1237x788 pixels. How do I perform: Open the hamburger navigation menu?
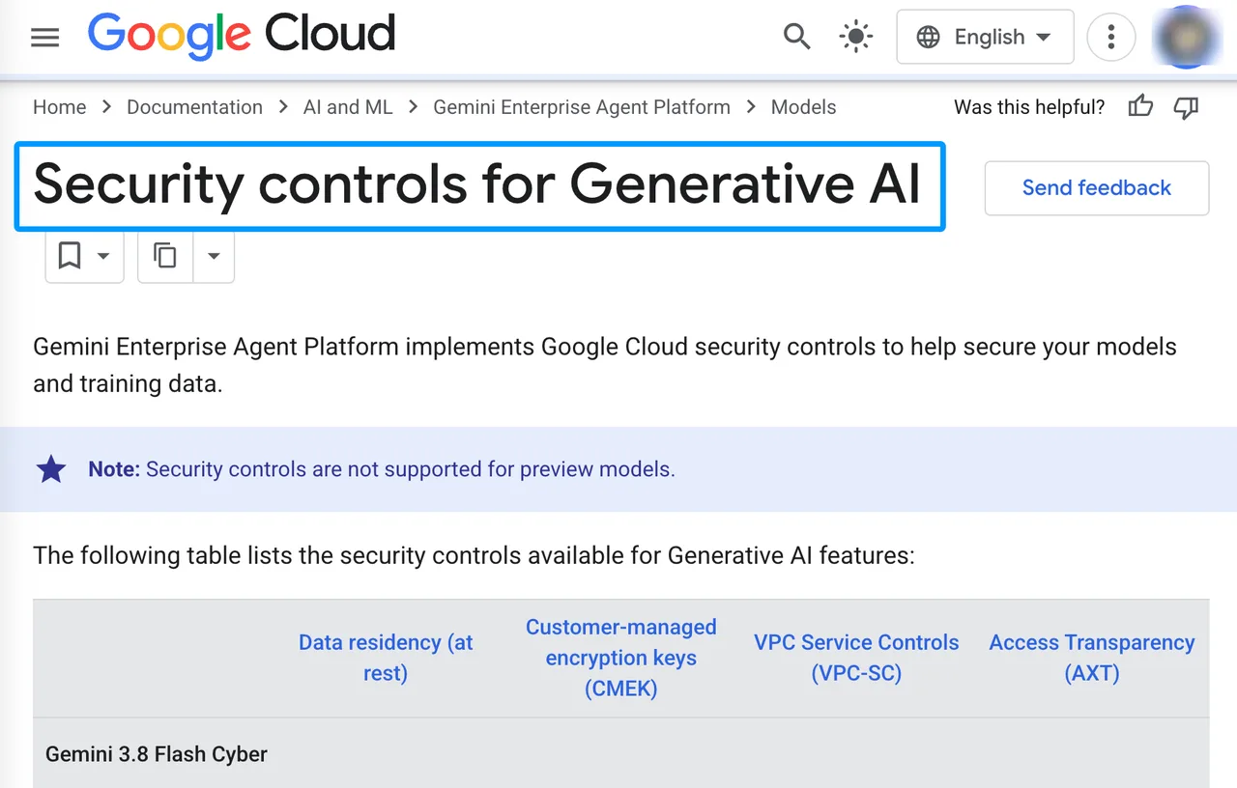(45, 38)
